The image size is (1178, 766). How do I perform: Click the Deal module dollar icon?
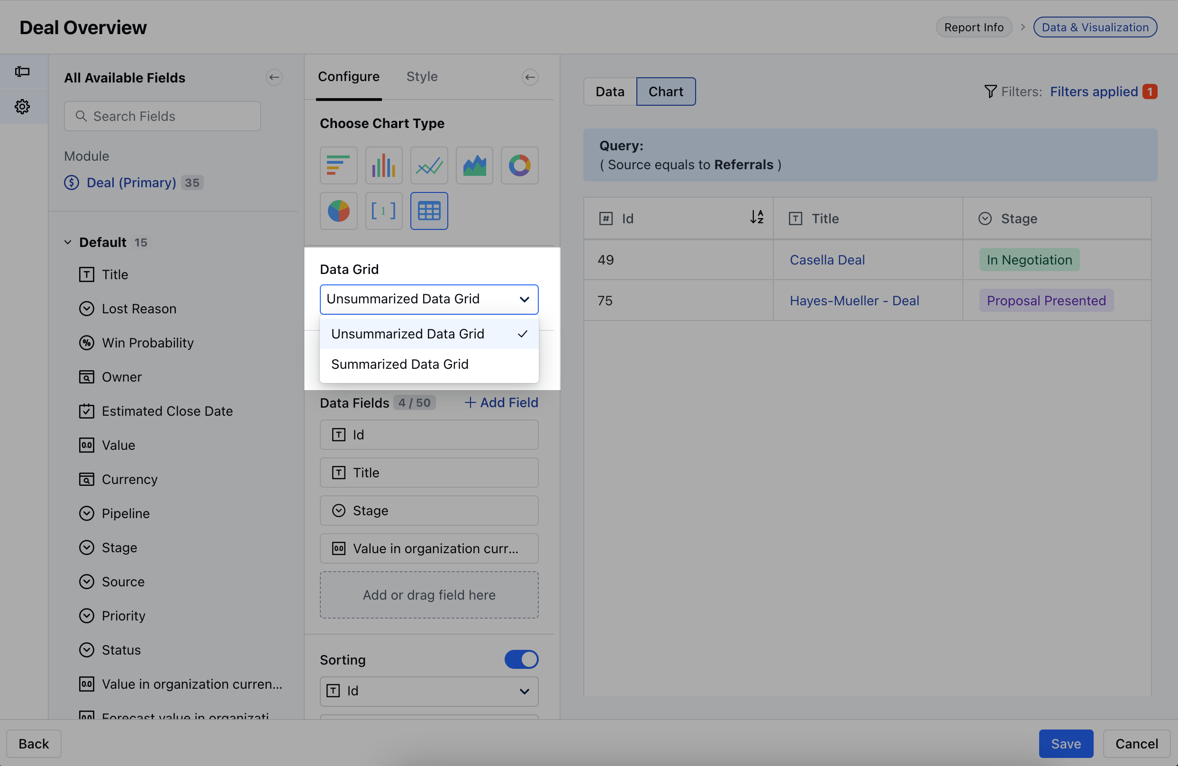tap(72, 182)
